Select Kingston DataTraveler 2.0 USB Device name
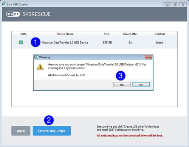189x147 pixels. click(x=65, y=42)
